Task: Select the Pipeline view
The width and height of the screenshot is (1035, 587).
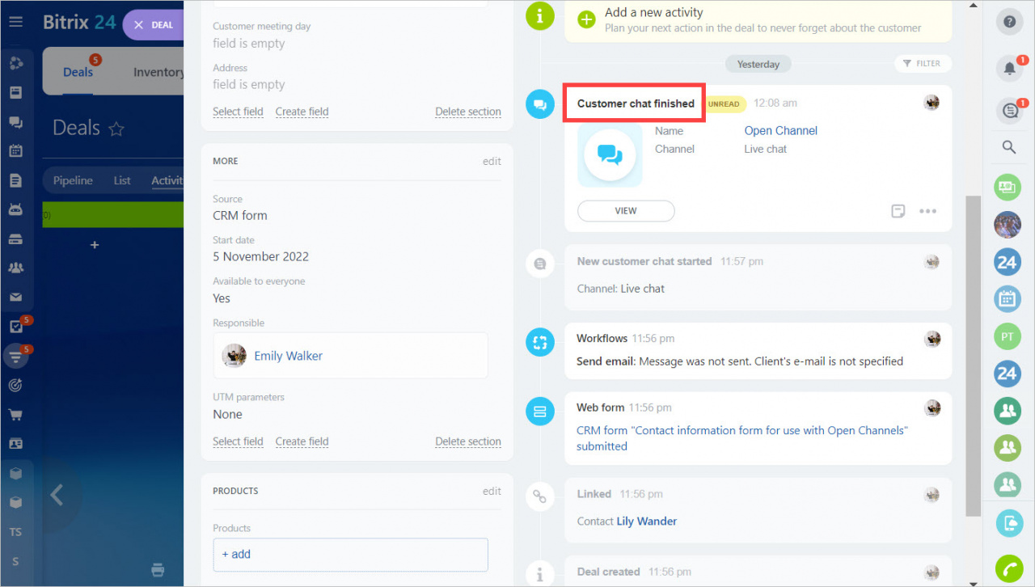Action: point(73,180)
